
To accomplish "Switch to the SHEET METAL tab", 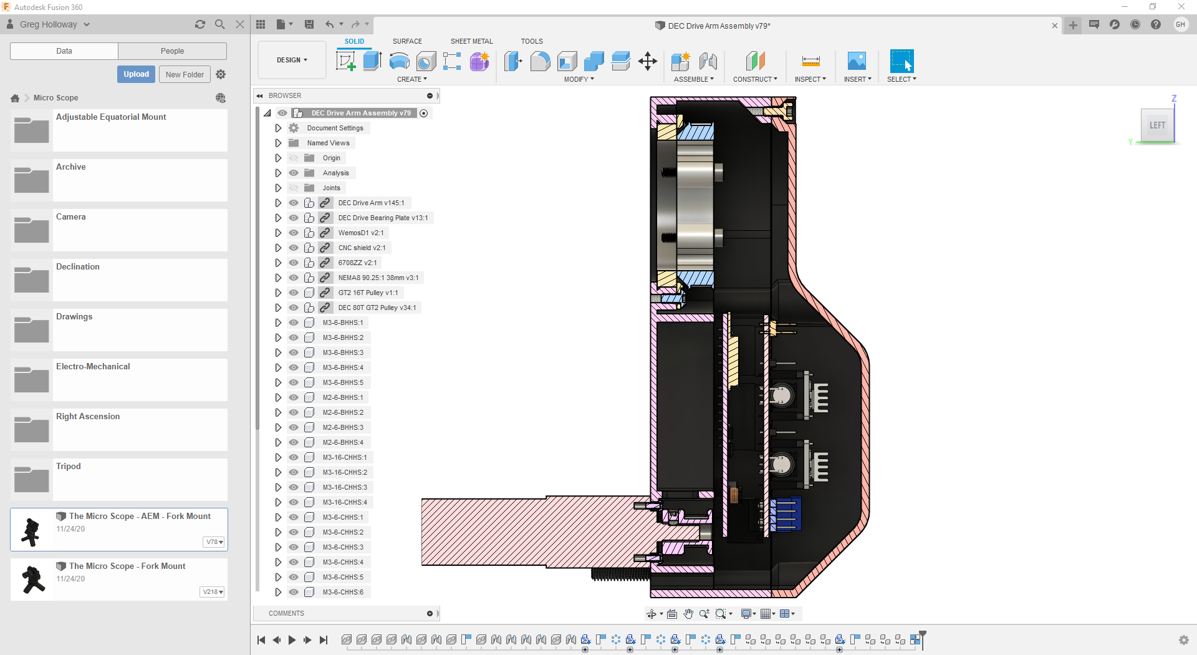I will click(471, 41).
